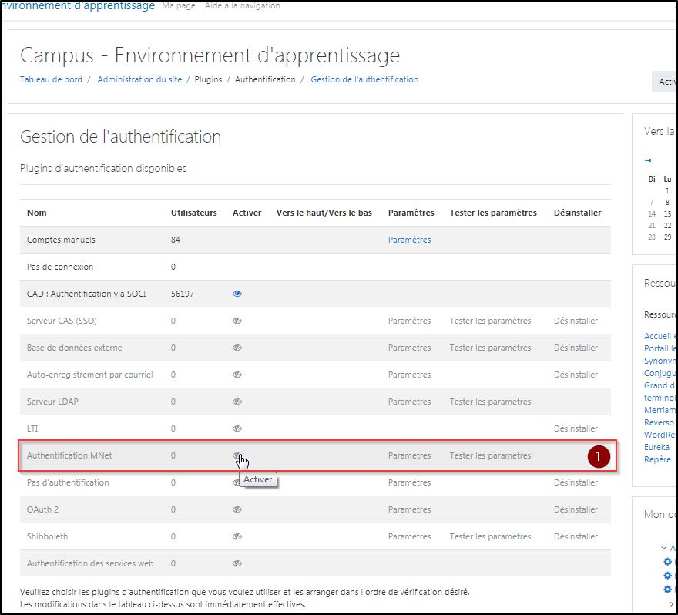Viewport: 678px width, 615px height.
Task: Enable Authentification des services web icon
Action: click(x=237, y=563)
